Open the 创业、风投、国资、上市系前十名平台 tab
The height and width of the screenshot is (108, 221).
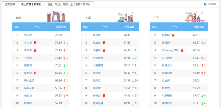69,4
